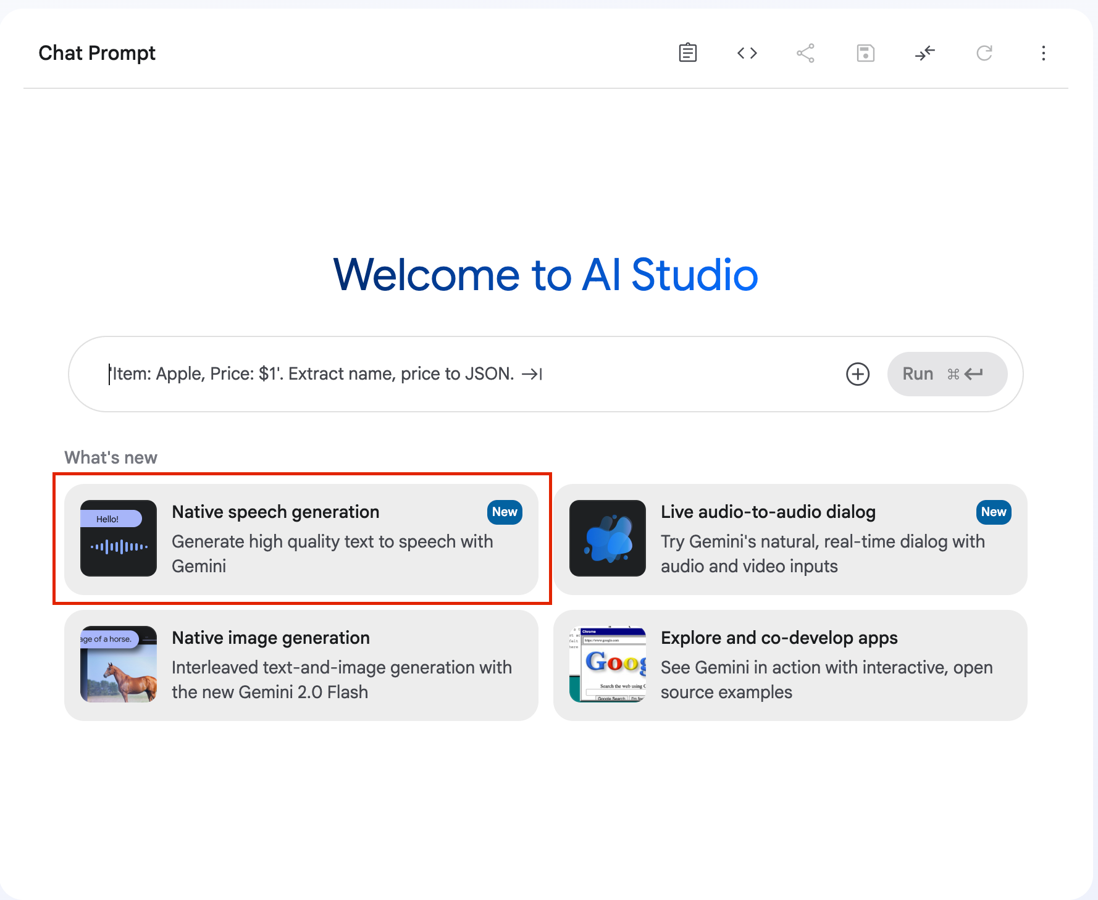Click the What's new section label
The width and height of the screenshot is (1098, 900).
111,457
